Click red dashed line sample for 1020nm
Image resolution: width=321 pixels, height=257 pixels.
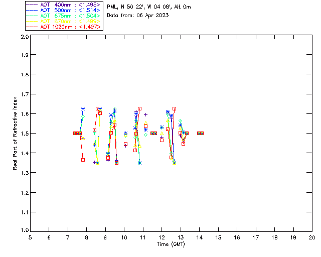[x=32, y=27]
